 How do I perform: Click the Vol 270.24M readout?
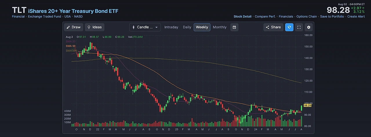(135, 37)
